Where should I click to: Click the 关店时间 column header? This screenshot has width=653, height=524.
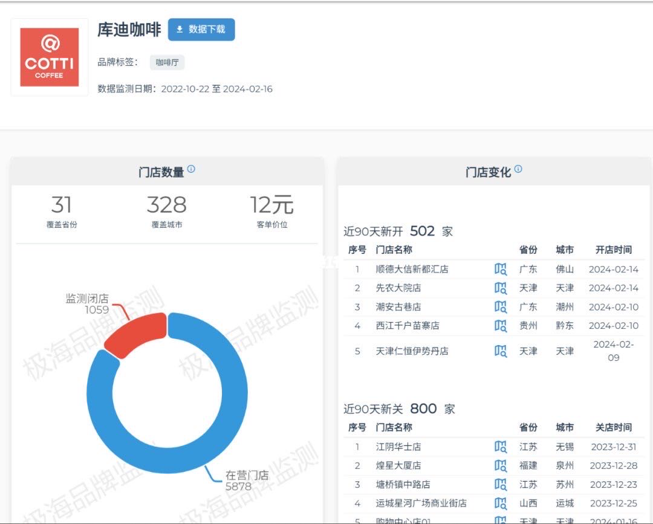pyautogui.click(x=613, y=427)
